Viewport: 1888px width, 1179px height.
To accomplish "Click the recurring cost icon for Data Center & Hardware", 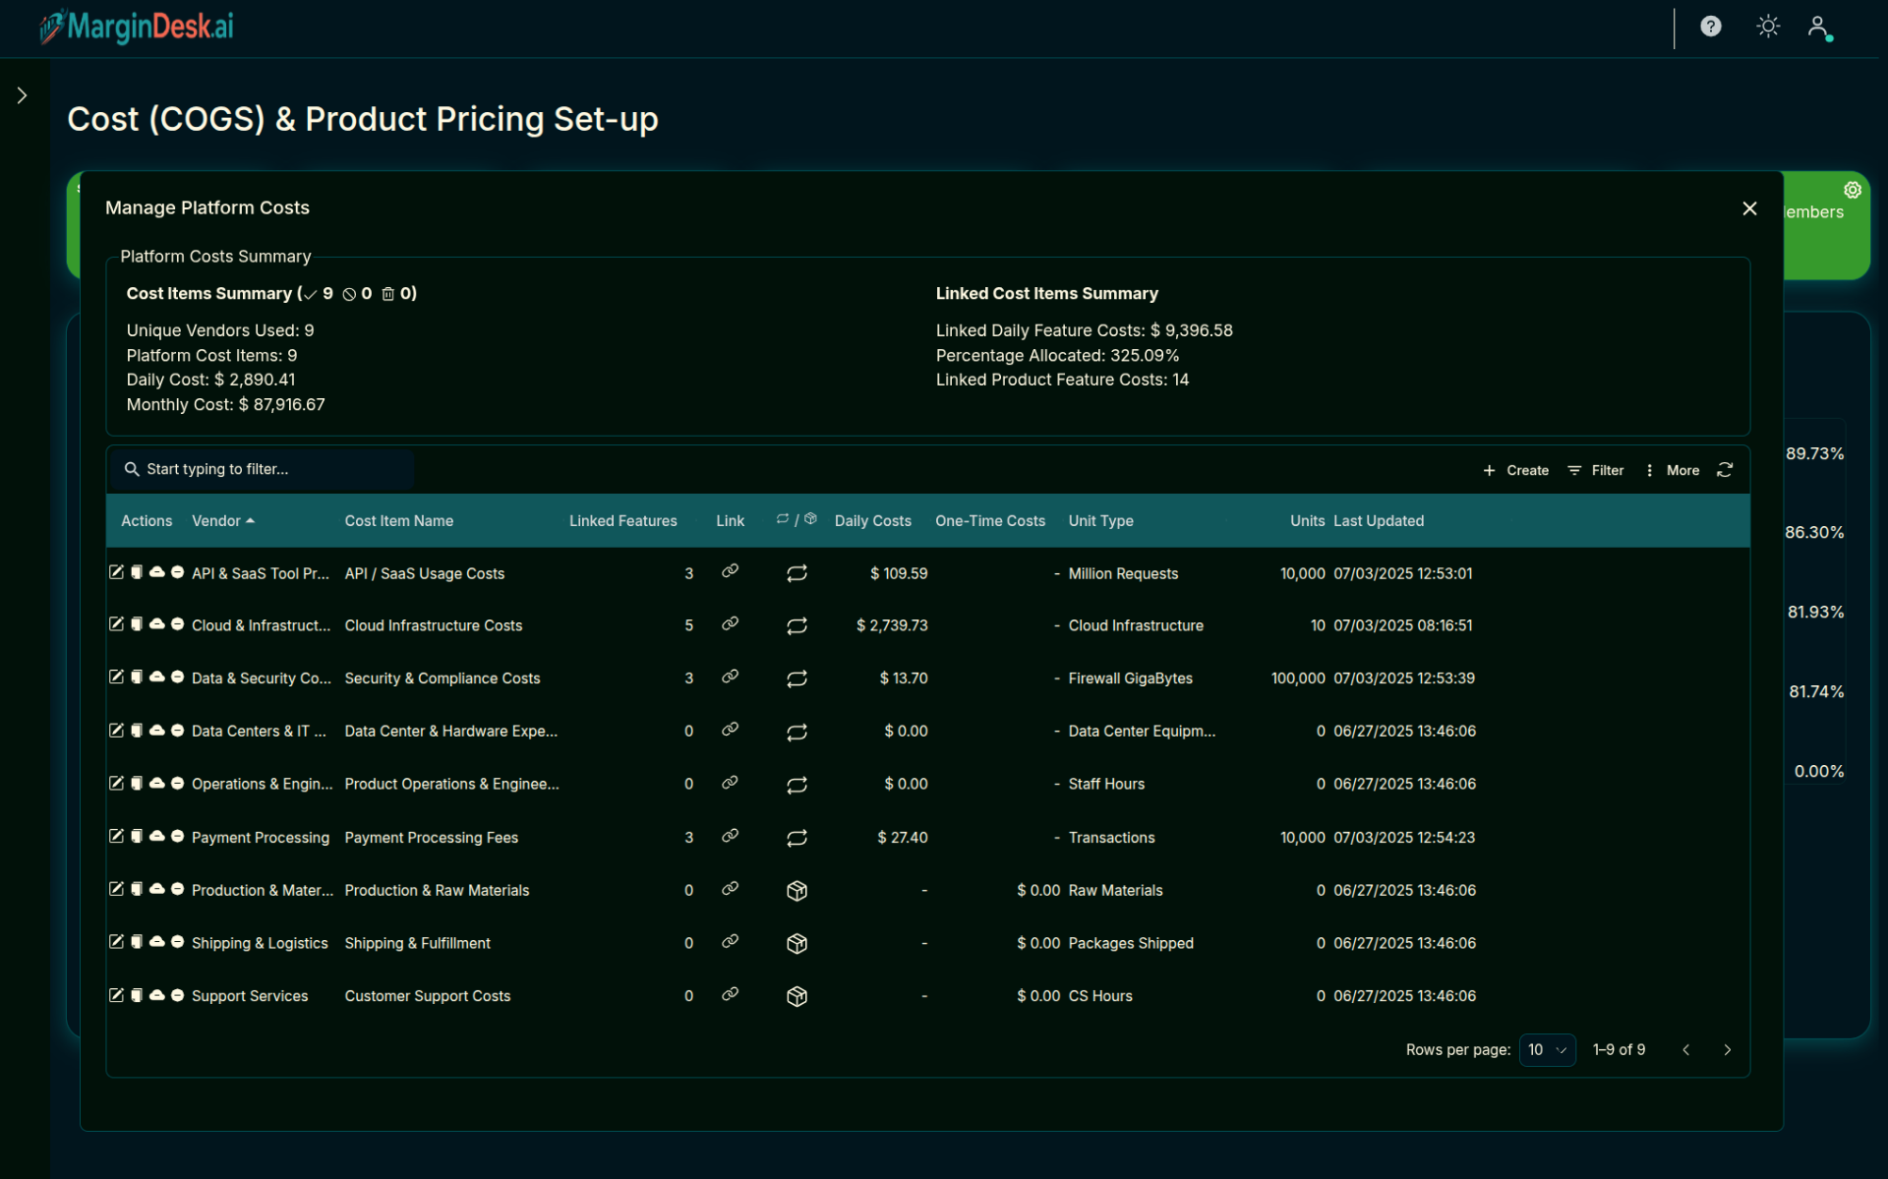I will coord(796,732).
